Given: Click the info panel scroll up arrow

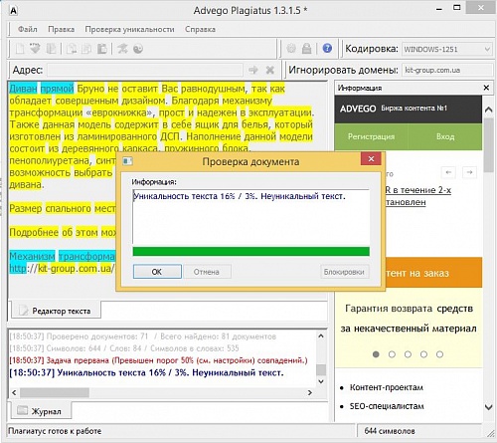Looking at the screenshot, I should click(488, 110).
